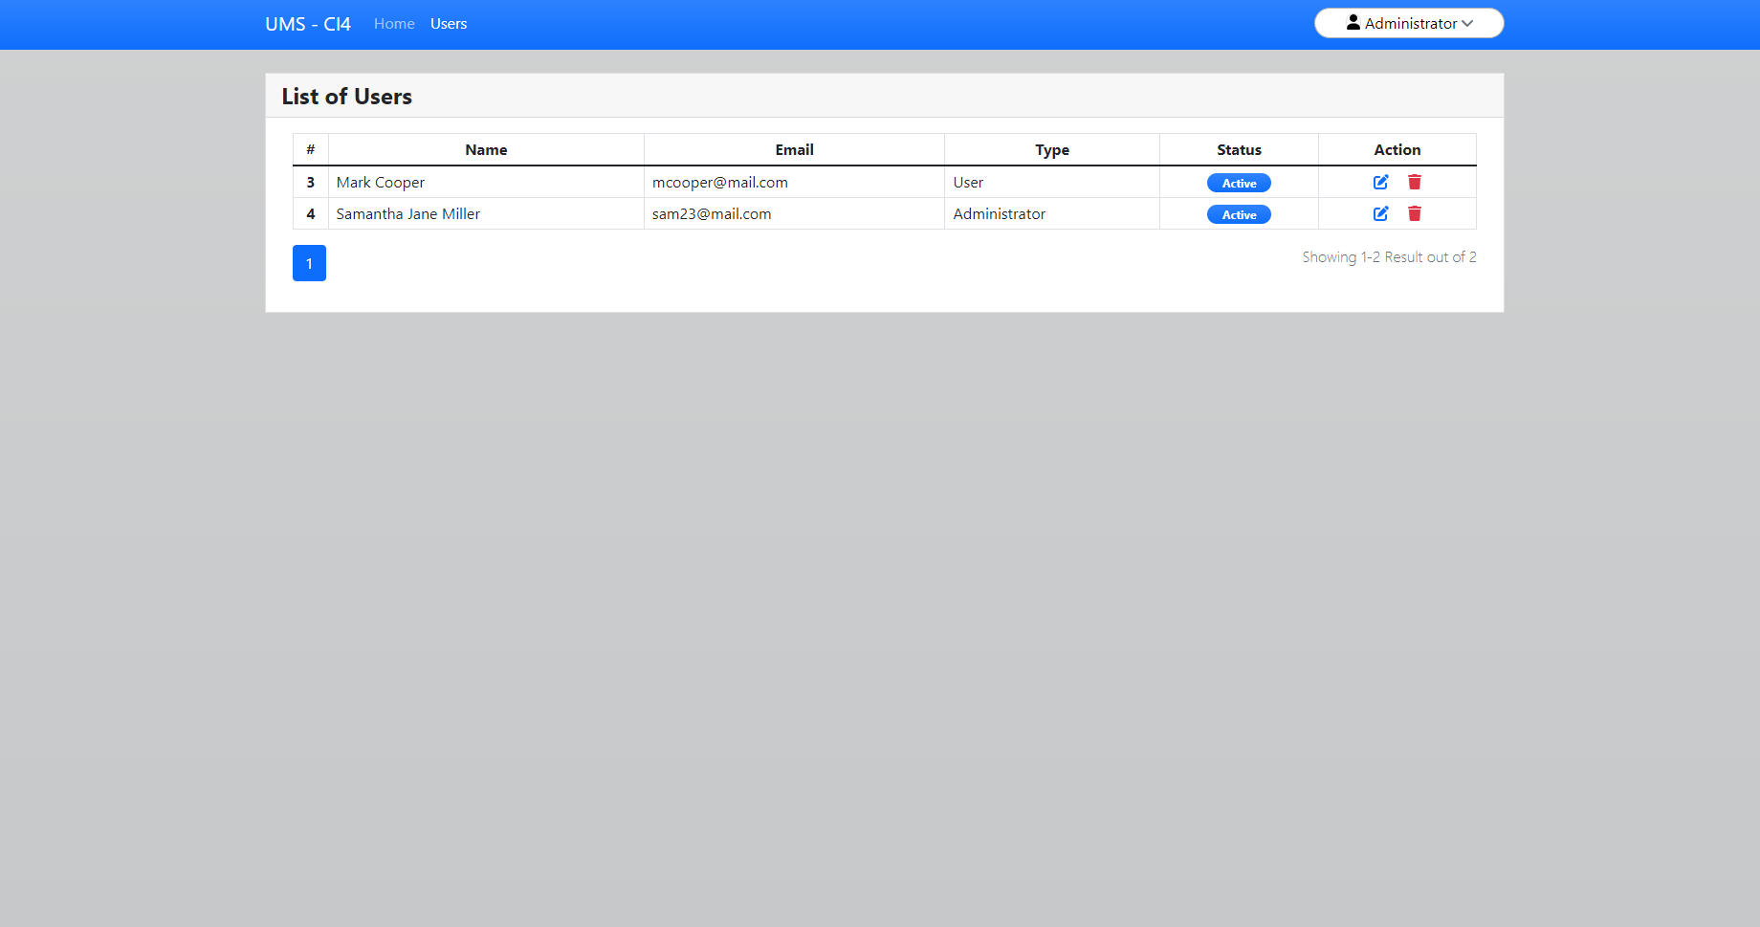Click the List of Users heading
The width and height of the screenshot is (1760, 927).
(346, 96)
